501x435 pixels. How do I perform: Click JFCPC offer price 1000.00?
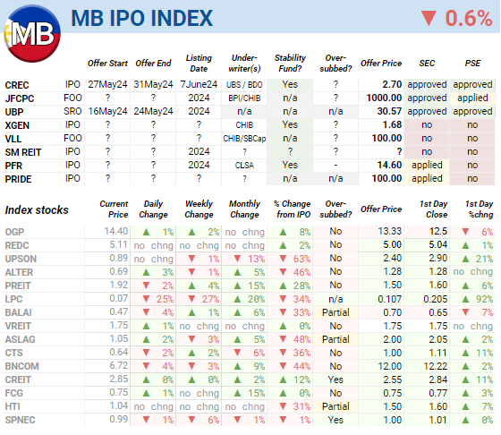384,98
